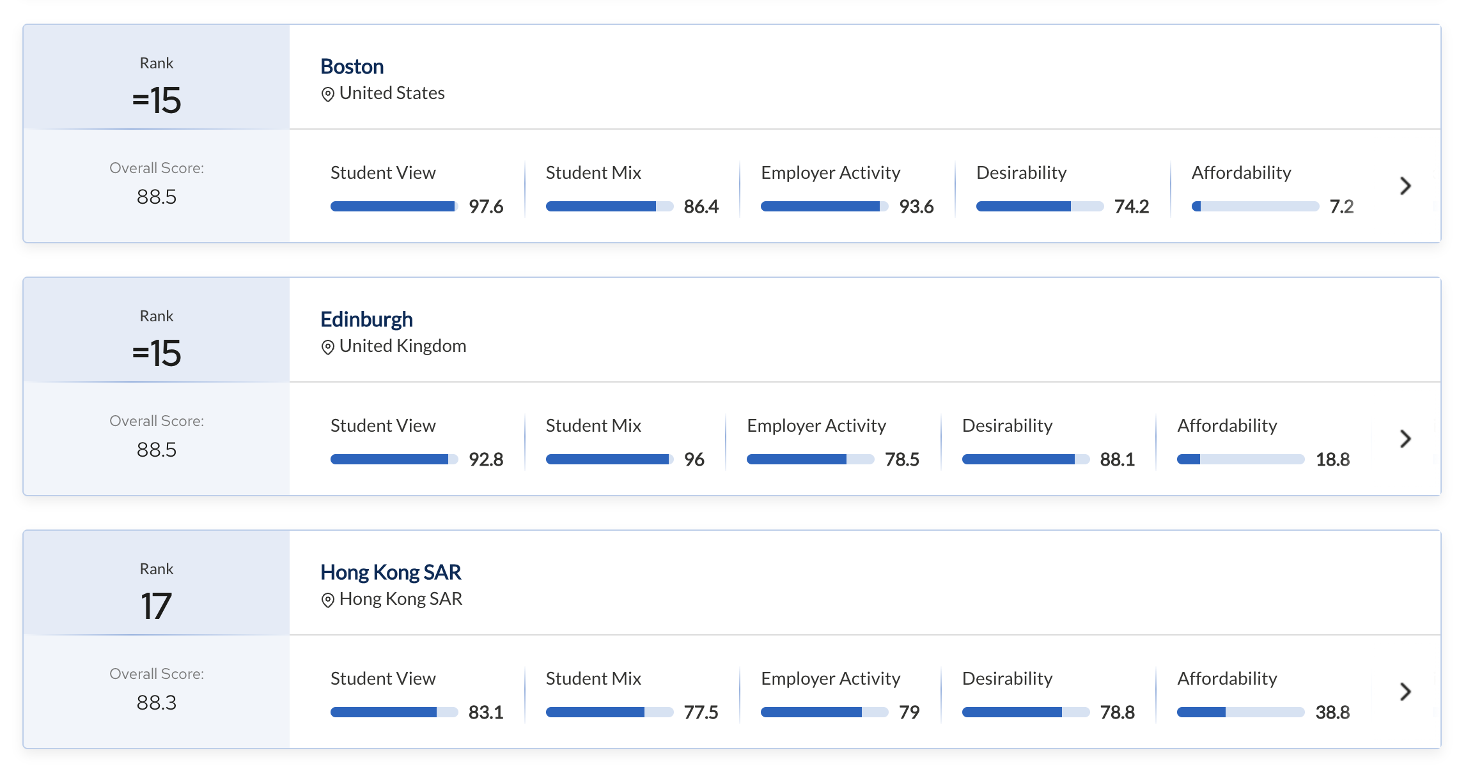Click Edinburgh's Desirability score bar
The height and width of the screenshot is (769, 1459).
click(x=1026, y=459)
